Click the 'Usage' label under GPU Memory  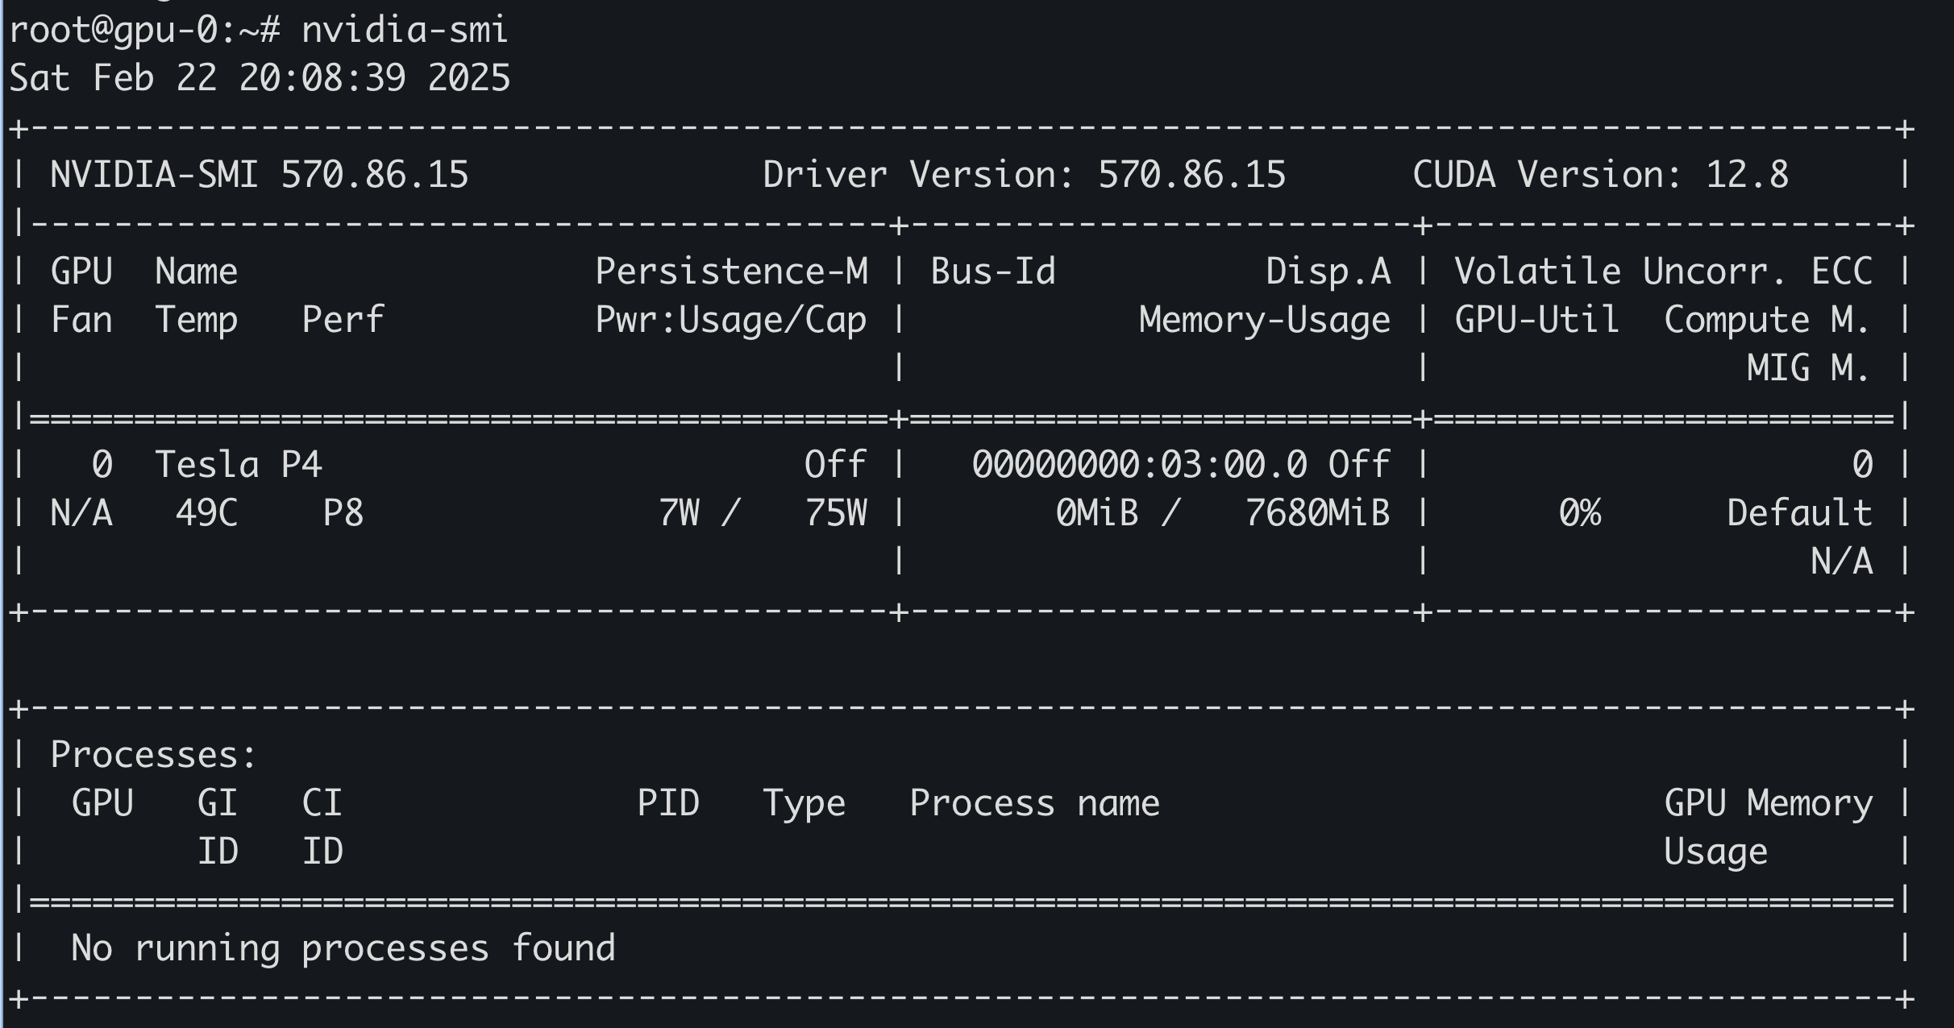[1715, 852]
